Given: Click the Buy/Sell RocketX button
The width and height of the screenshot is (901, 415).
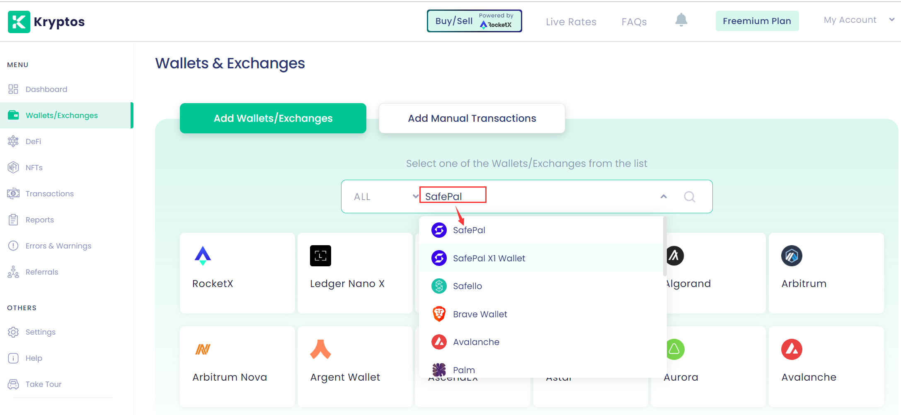Looking at the screenshot, I should point(474,21).
